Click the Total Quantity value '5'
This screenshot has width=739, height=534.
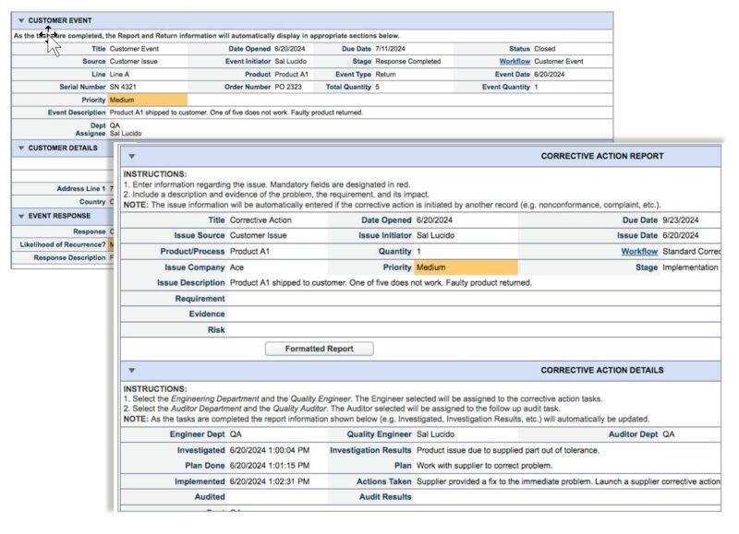[x=378, y=87]
